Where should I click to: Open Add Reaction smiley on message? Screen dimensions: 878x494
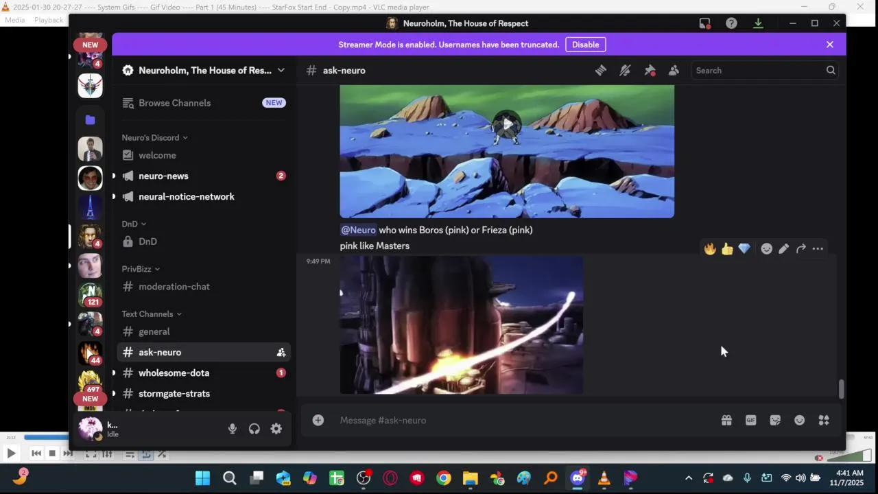pyautogui.click(x=767, y=249)
